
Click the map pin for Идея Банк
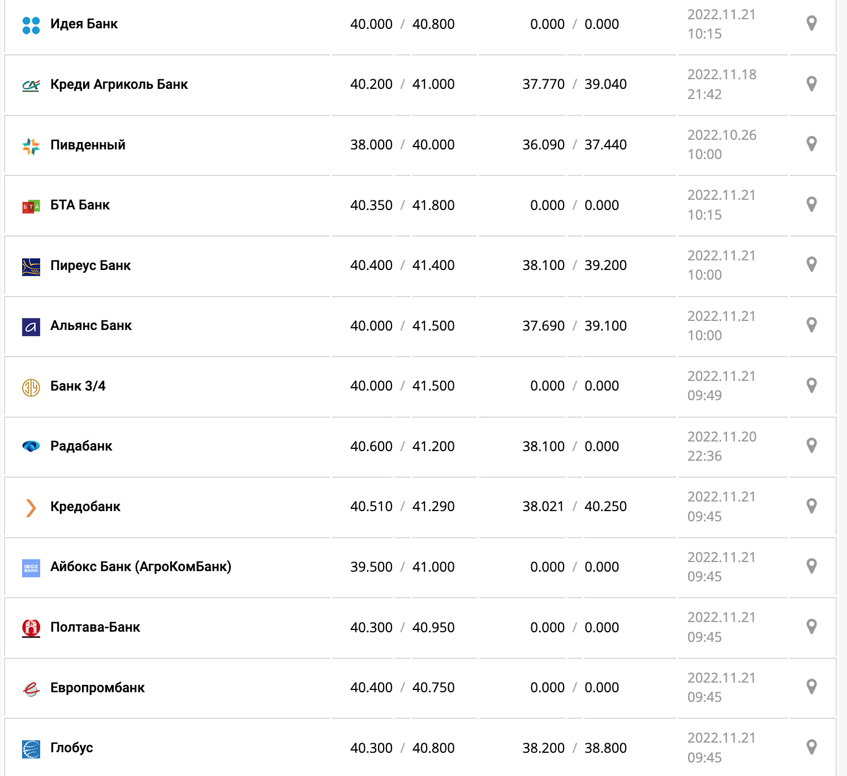(811, 23)
